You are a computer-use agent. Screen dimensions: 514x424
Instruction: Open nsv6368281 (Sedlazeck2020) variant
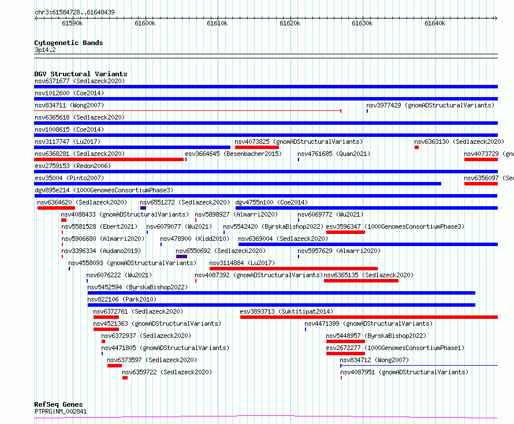tap(80, 154)
